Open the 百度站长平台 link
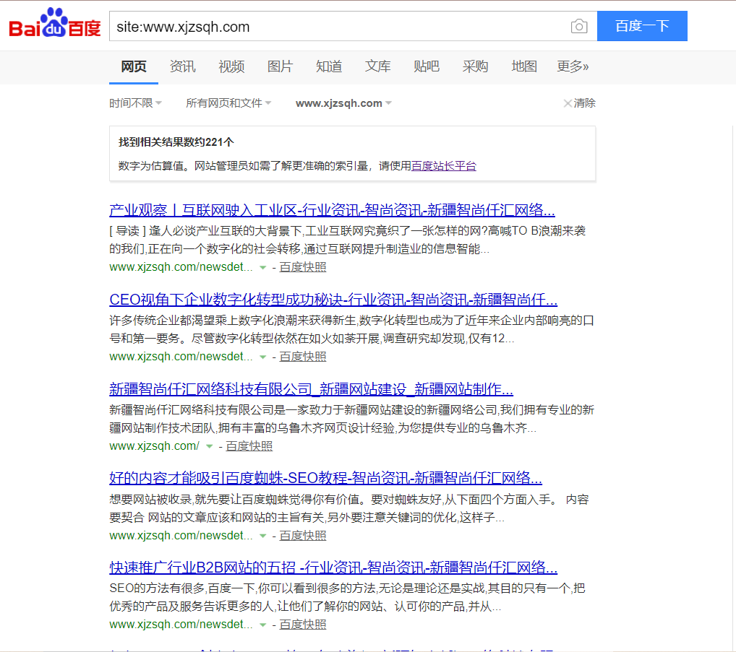 (x=444, y=166)
